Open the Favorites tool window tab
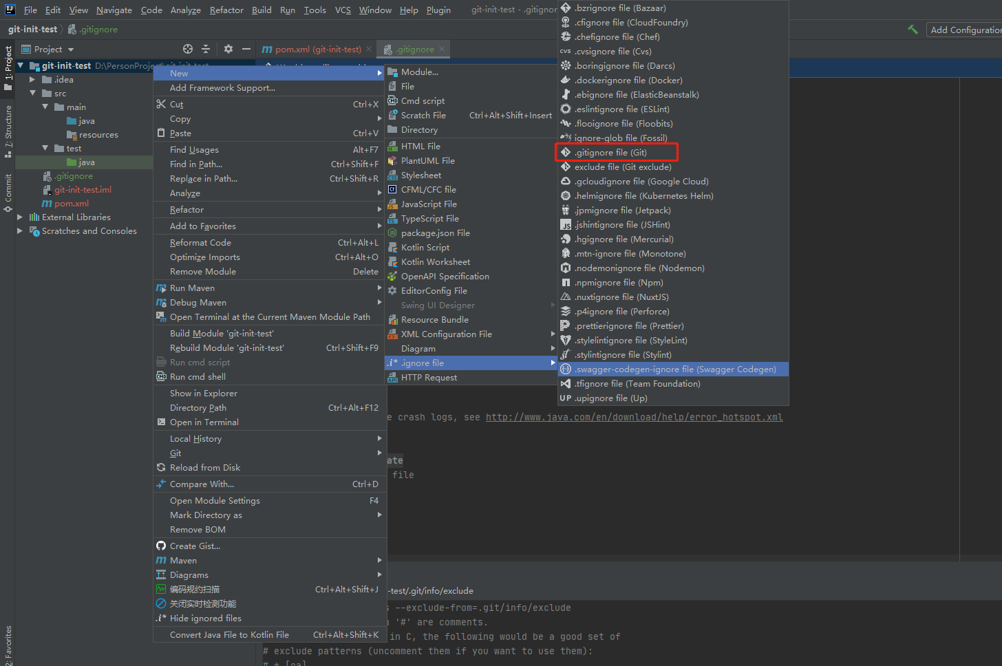The height and width of the screenshot is (666, 1002). pos(8,645)
